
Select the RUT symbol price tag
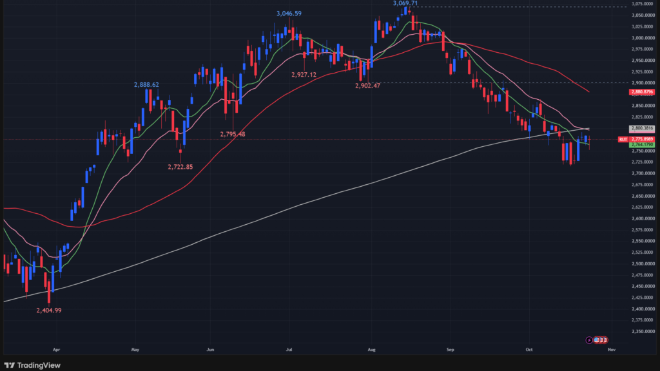coord(623,139)
